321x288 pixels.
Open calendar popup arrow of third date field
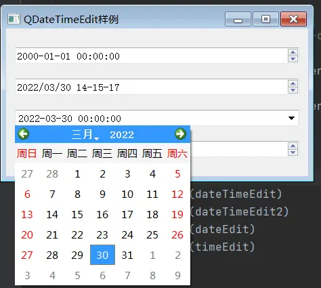[x=291, y=118]
